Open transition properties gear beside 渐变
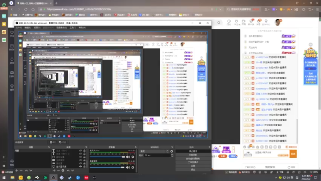This screenshot has width=321, height=181. point(172,151)
